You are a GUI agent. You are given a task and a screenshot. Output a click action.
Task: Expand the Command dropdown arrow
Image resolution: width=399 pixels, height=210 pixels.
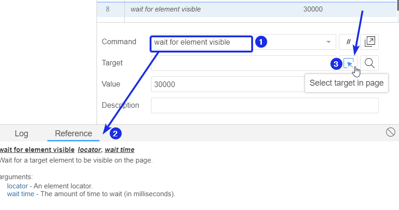tap(328, 42)
